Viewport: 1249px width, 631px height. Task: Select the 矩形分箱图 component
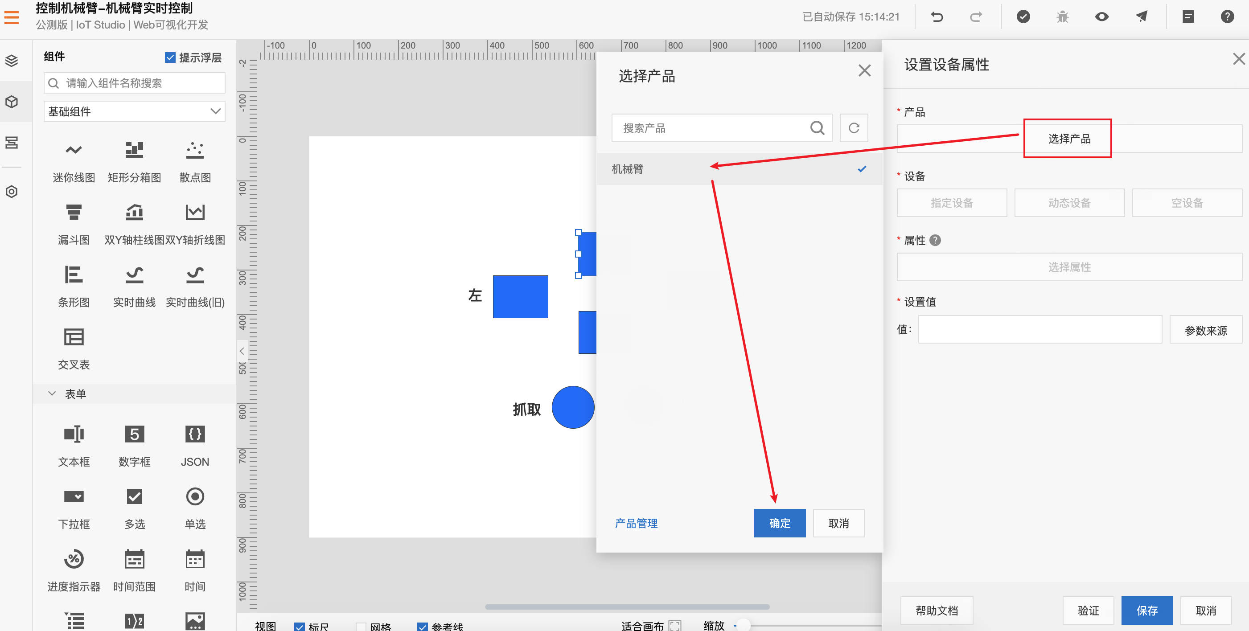point(134,162)
